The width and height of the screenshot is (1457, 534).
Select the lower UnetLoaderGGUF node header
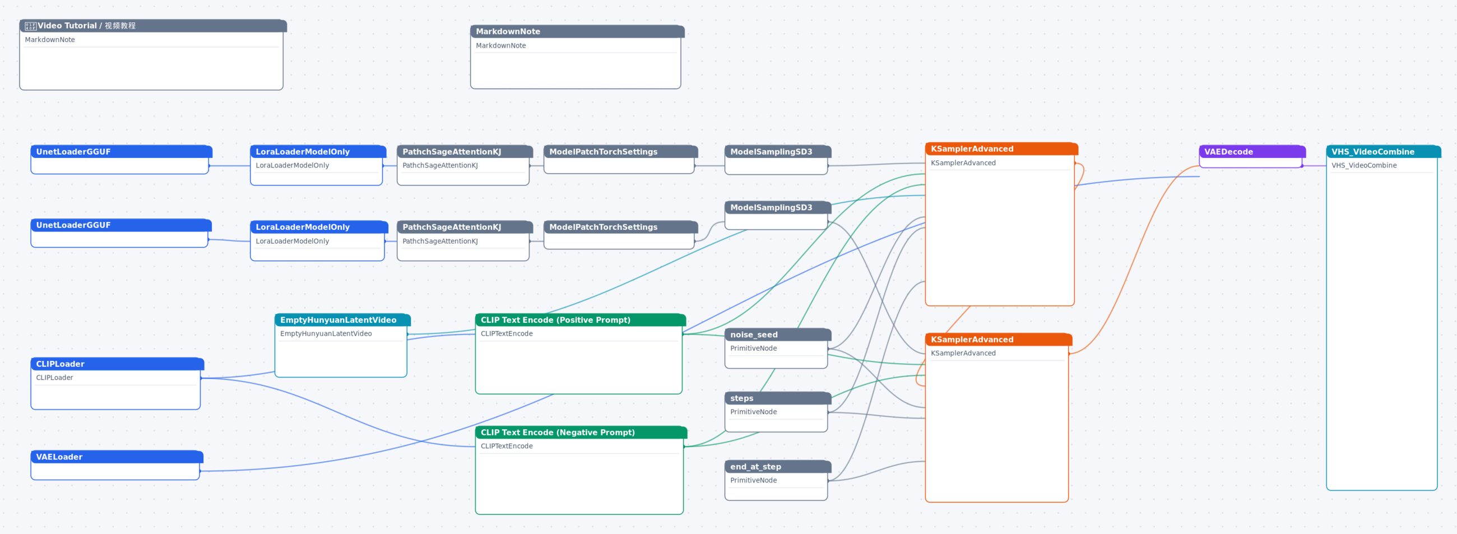click(x=121, y=225)
